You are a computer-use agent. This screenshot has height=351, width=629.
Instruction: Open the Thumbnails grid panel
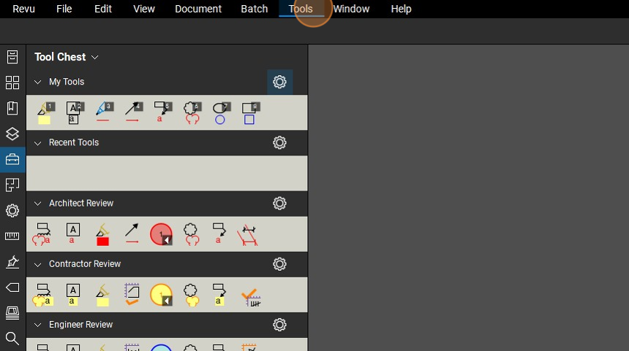[x=12, y=82]
